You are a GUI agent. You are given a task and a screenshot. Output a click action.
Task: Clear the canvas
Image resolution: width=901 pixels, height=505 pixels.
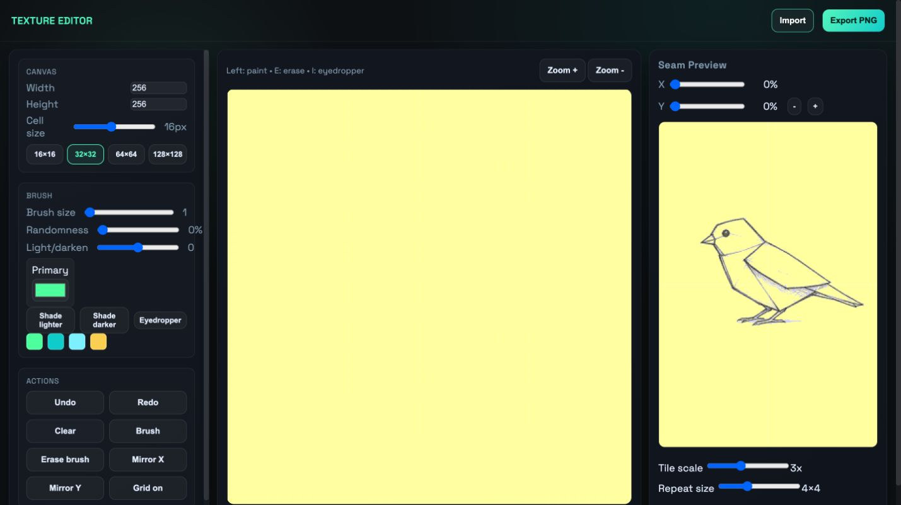[x=65, y=431]
